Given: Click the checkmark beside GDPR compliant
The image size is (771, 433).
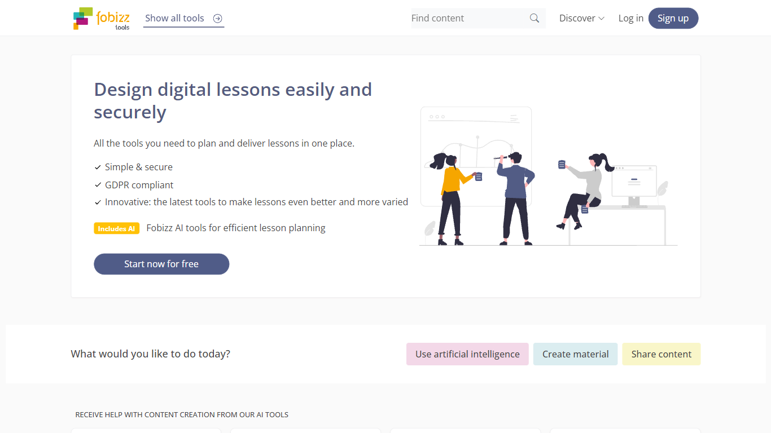Looking at the screenshot, I should tap(98, 185).
